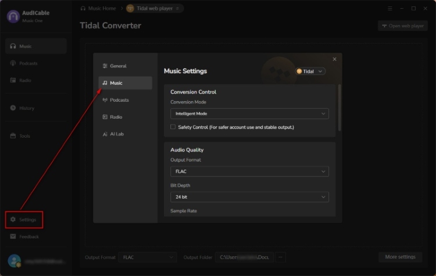Click the headphones icon beside sidebar Music
This screenshot has height=276, width=436.
13,46
